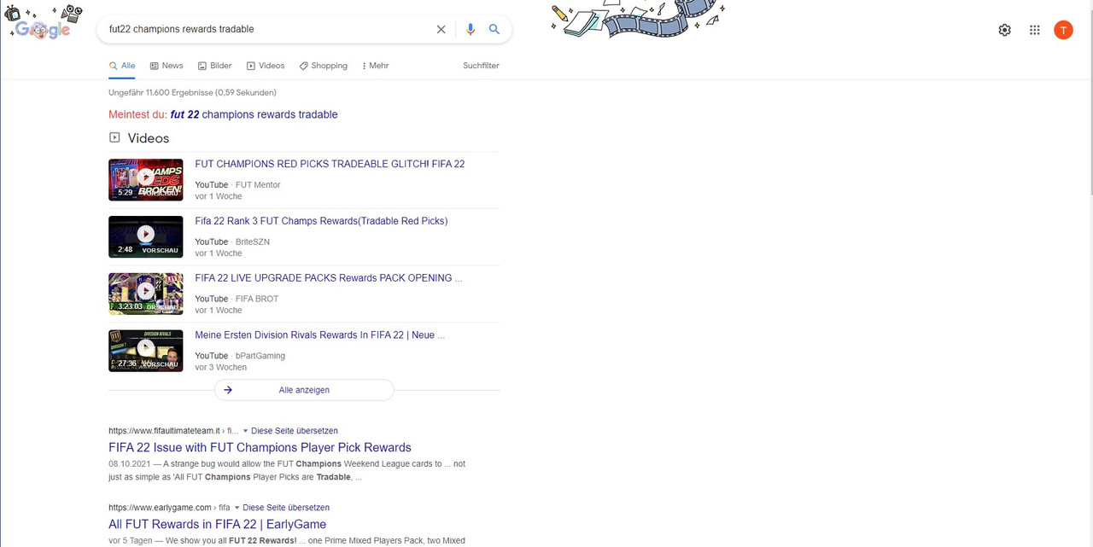
Task: Open 'FIFA 22 Issue with FUT Champions' result
Action: [x=260, y=447]
